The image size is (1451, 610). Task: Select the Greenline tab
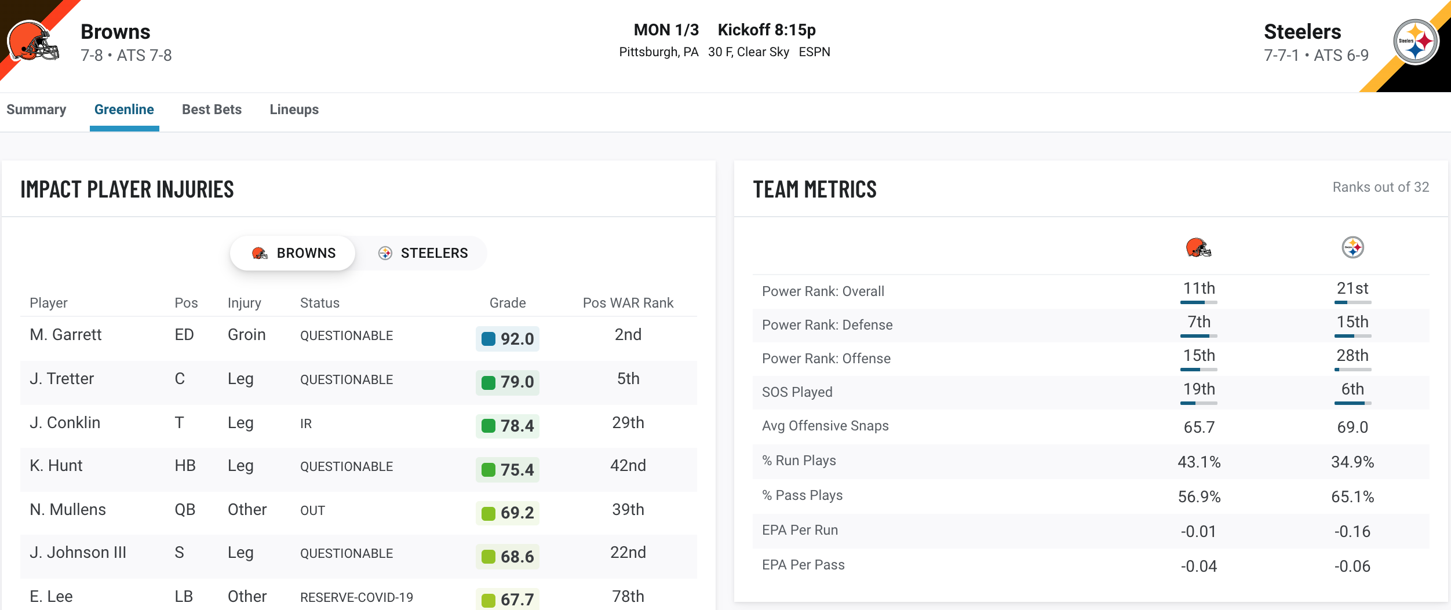124,109
